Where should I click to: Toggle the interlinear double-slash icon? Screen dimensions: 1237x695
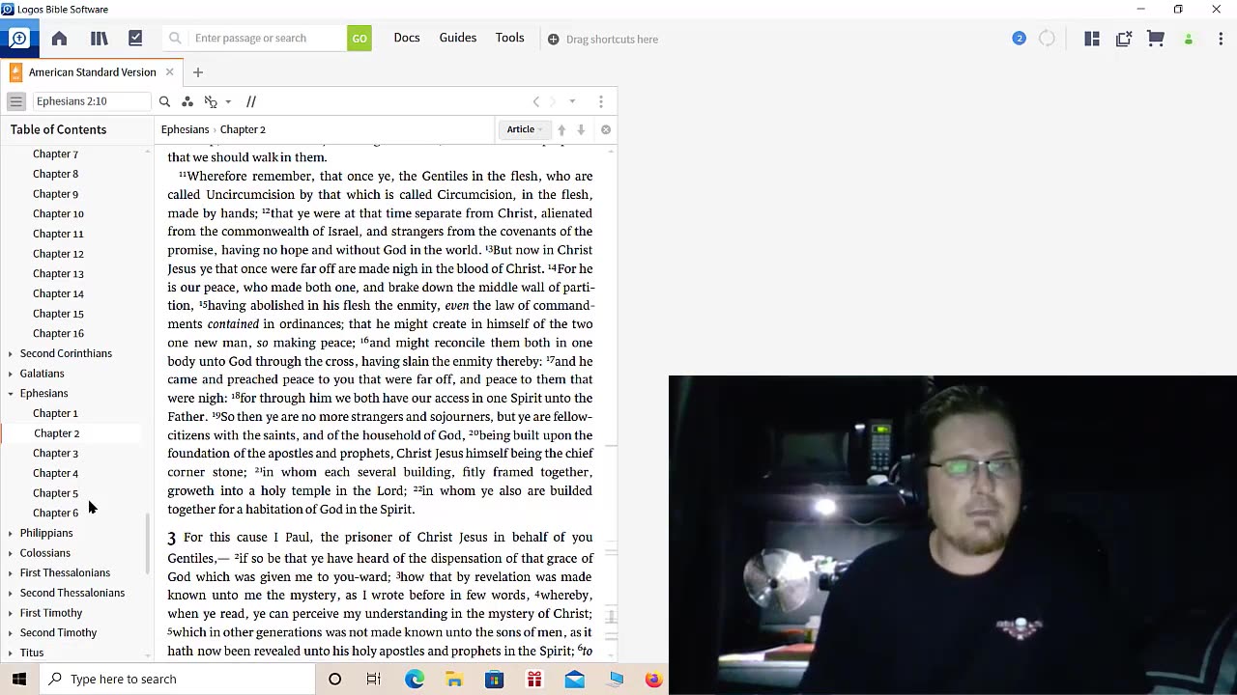tap(251, 101)
